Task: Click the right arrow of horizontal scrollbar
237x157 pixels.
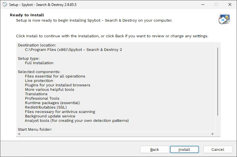Action: (213, 134)
